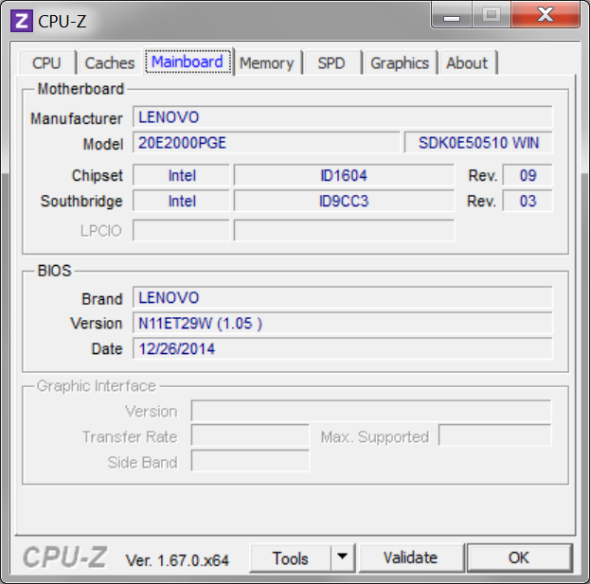The height and width of the screenshot is (584, 590).
Task: Open the SPD tab
Action: coord(331,63)
